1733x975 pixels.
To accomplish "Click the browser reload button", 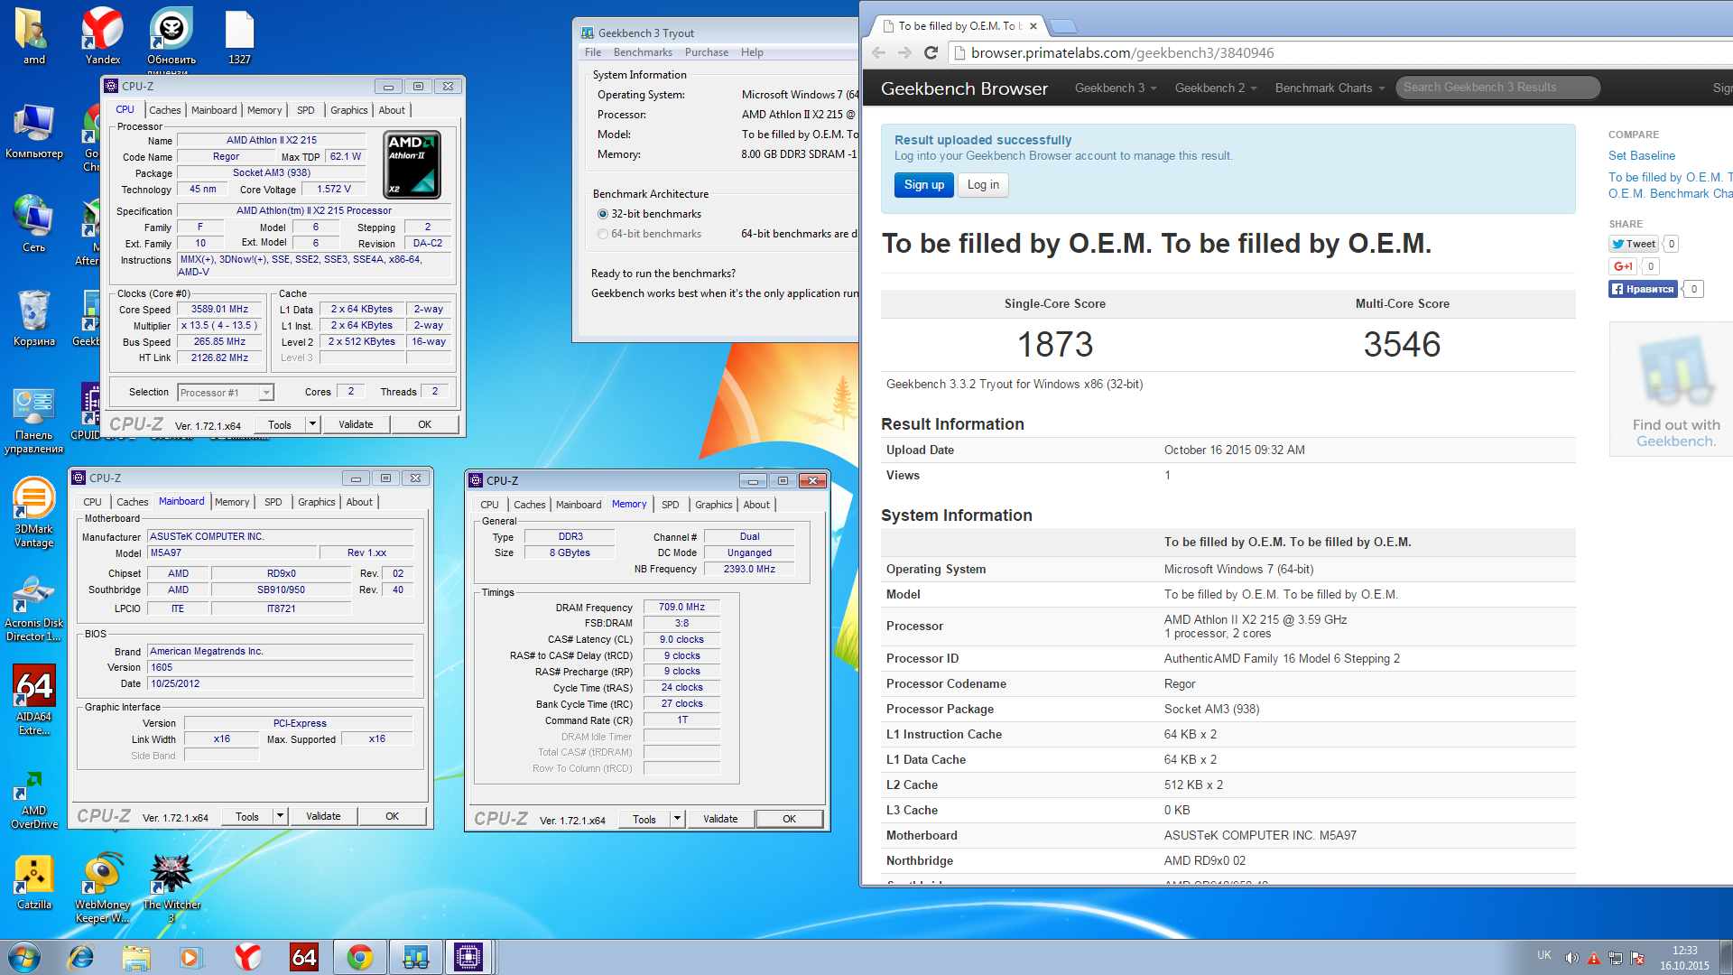I will (931, 52).
